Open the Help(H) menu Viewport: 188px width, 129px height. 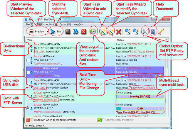pos(78,24)
